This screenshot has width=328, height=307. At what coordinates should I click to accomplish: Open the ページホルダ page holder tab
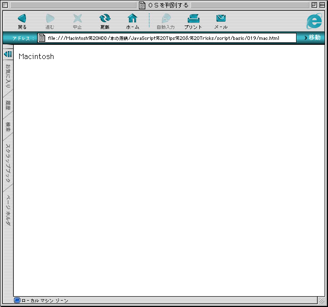pos(8,210)
